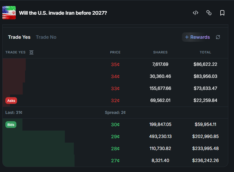
Task: Click the green Bids badge
Action: 11,125
